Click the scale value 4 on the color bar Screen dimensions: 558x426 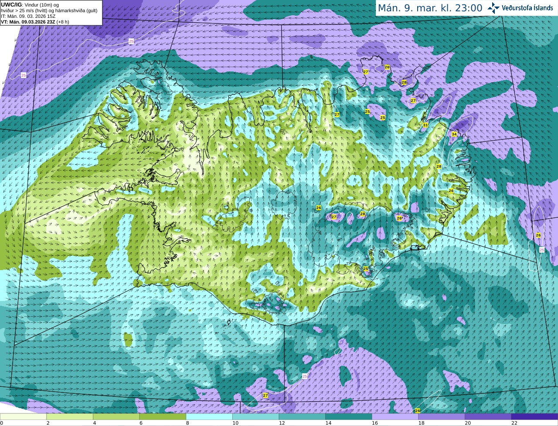point(95,423)
